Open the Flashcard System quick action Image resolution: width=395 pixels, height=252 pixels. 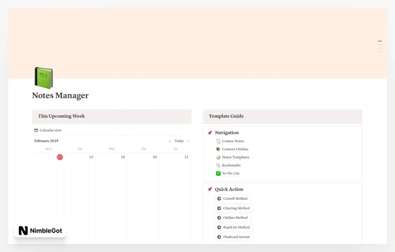pos(234,237)
